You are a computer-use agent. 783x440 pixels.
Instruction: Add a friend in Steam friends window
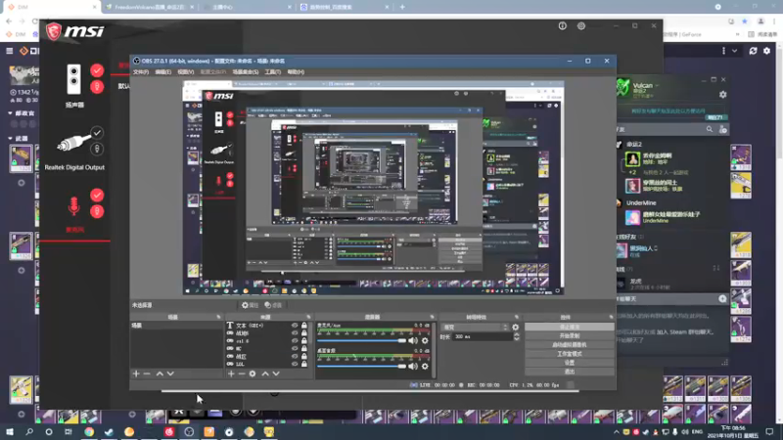click(722, 129)
